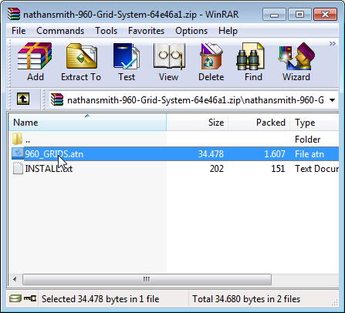Click the Test archive icon
The height and width of the screenshot is (313, 345).
(x=127, y=56)
